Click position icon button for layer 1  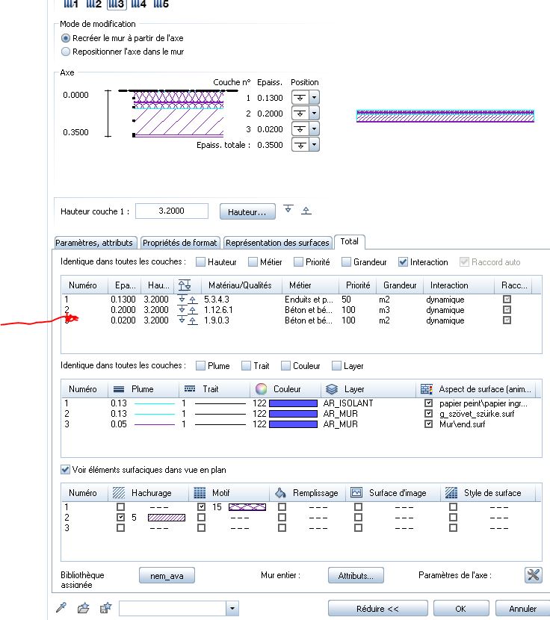[300, 97]
